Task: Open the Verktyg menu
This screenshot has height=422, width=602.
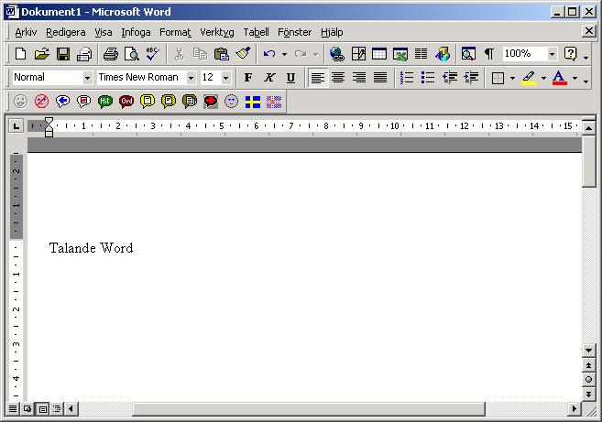Action: click(x=217, y=32)
